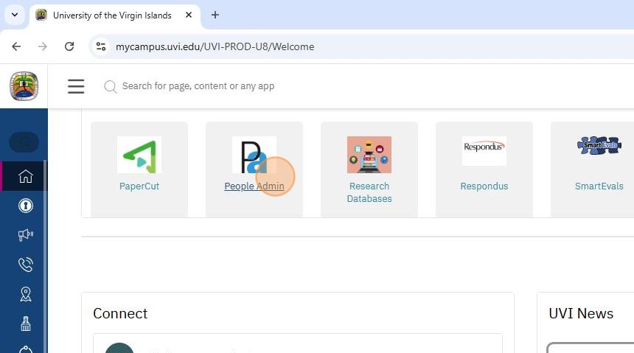Click the People Admin link

point(254,186)
